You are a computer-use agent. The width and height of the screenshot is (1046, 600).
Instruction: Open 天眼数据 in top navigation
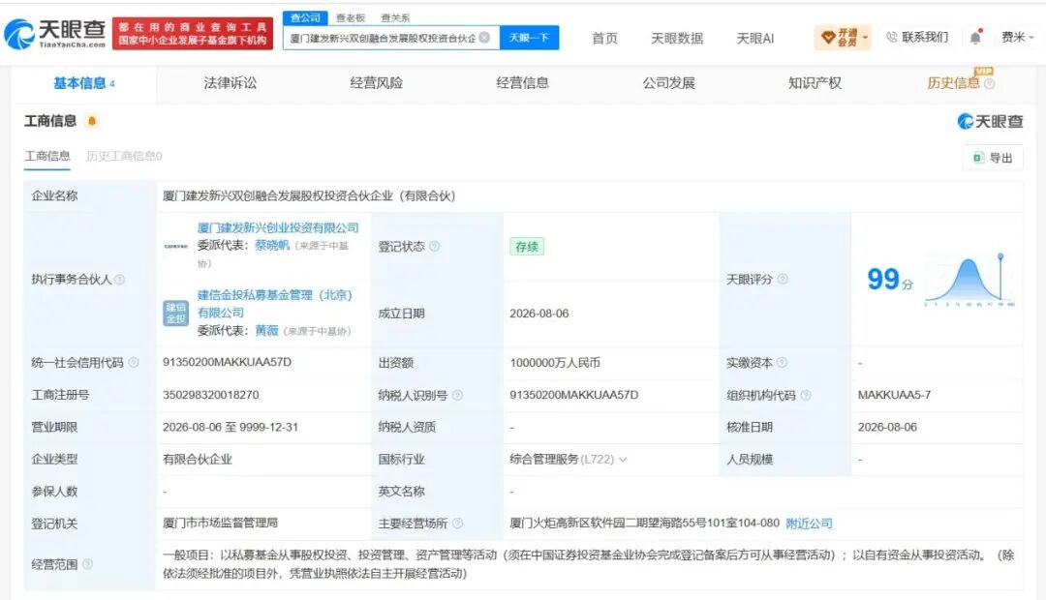pos(677,38)
